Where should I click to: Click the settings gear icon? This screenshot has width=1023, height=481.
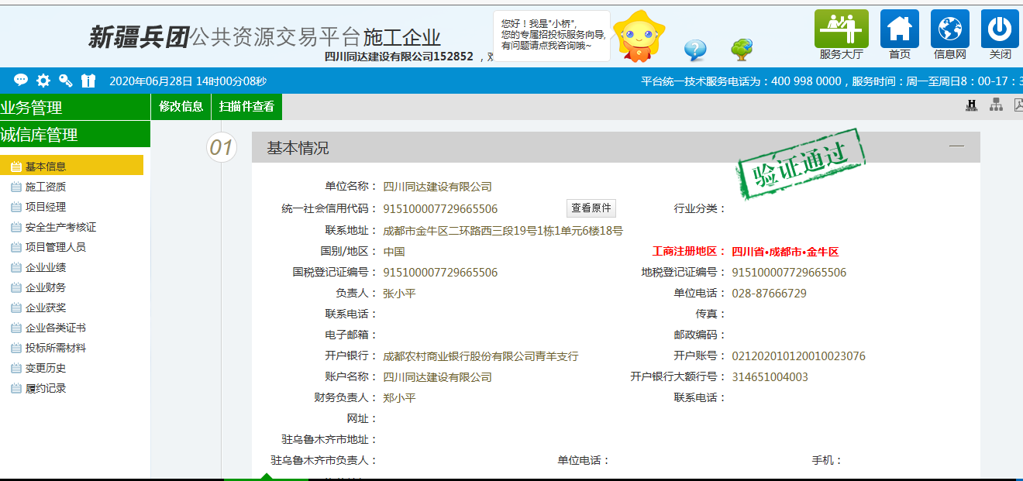click(x=43, y=80)
